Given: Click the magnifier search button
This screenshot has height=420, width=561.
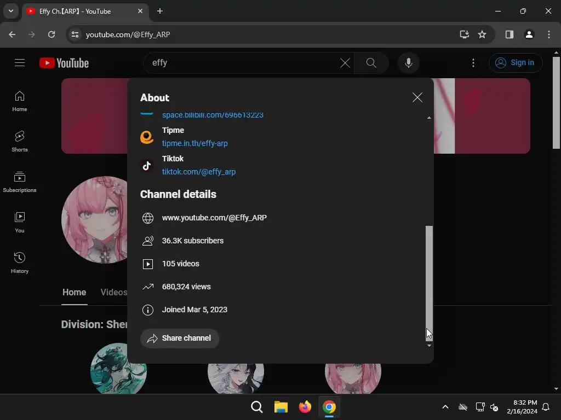Looking at the screenshot, I should 371,63.
